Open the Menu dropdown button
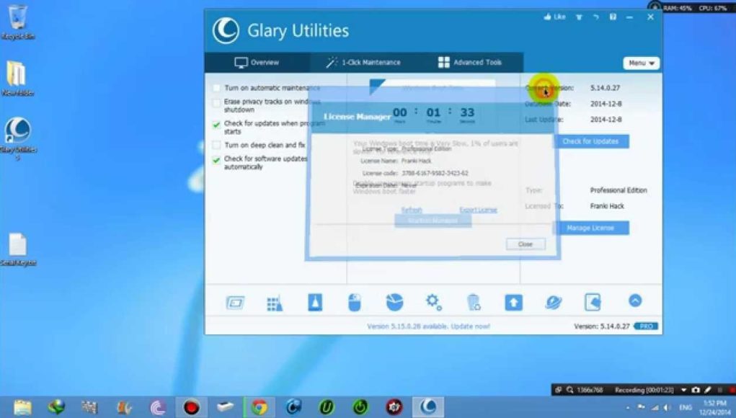The width and height of the screenshot is (736, 418). pos(641,63)
